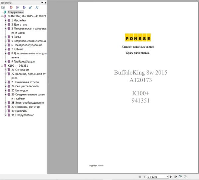
Task: Click the panel splitter grip handle
Action: click(x=48, y=80)
